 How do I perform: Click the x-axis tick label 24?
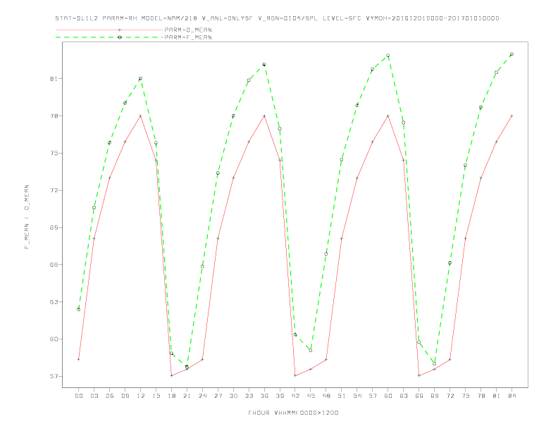point(202,396)
